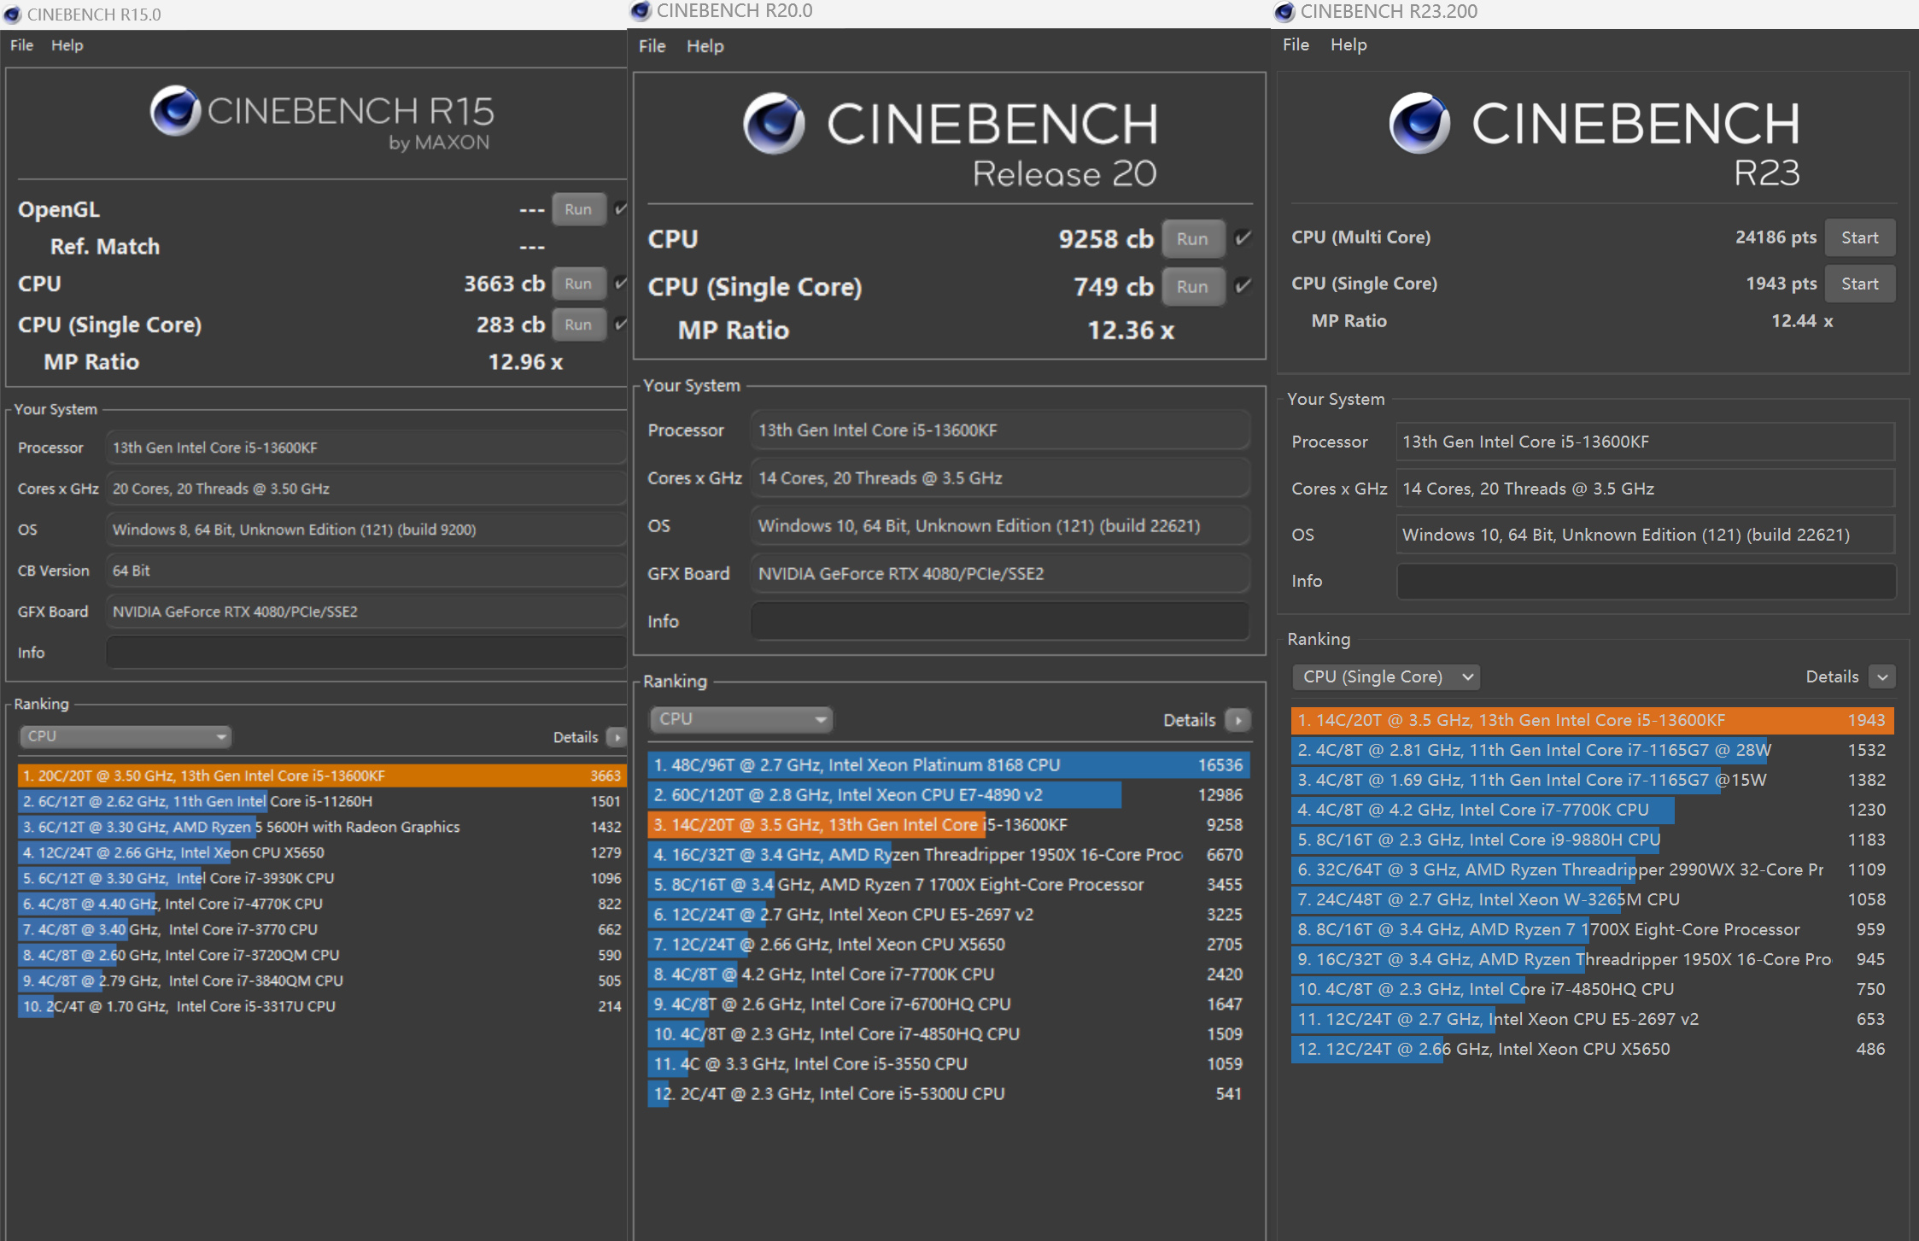Open Help menu in Cinebench R23
Image resolution: width=1919 pixels, height=1241 pixels.
tap(1349, 44)
